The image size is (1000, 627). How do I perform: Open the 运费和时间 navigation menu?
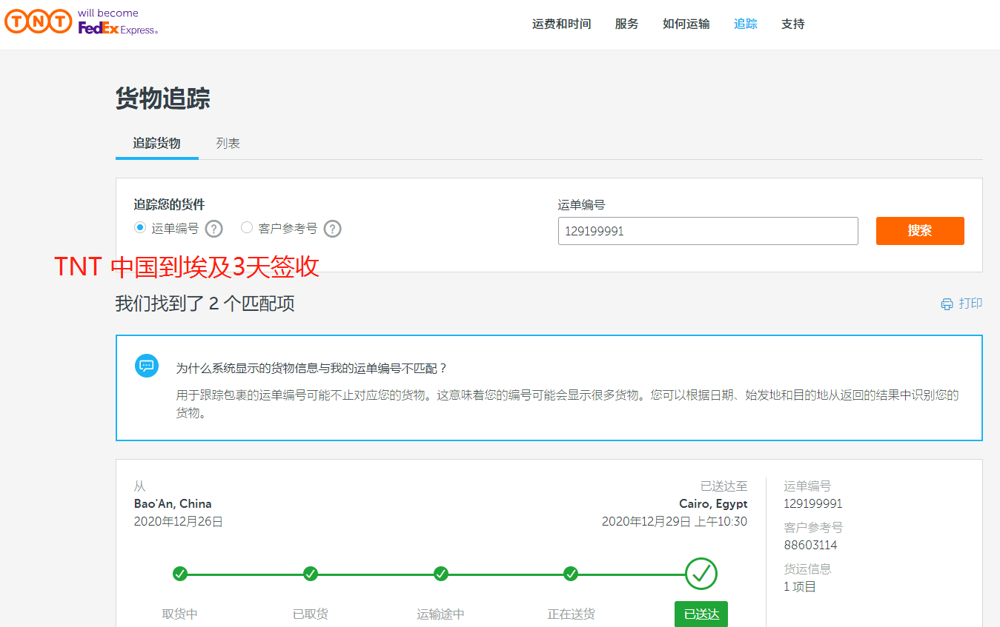[x=561, y=24]
